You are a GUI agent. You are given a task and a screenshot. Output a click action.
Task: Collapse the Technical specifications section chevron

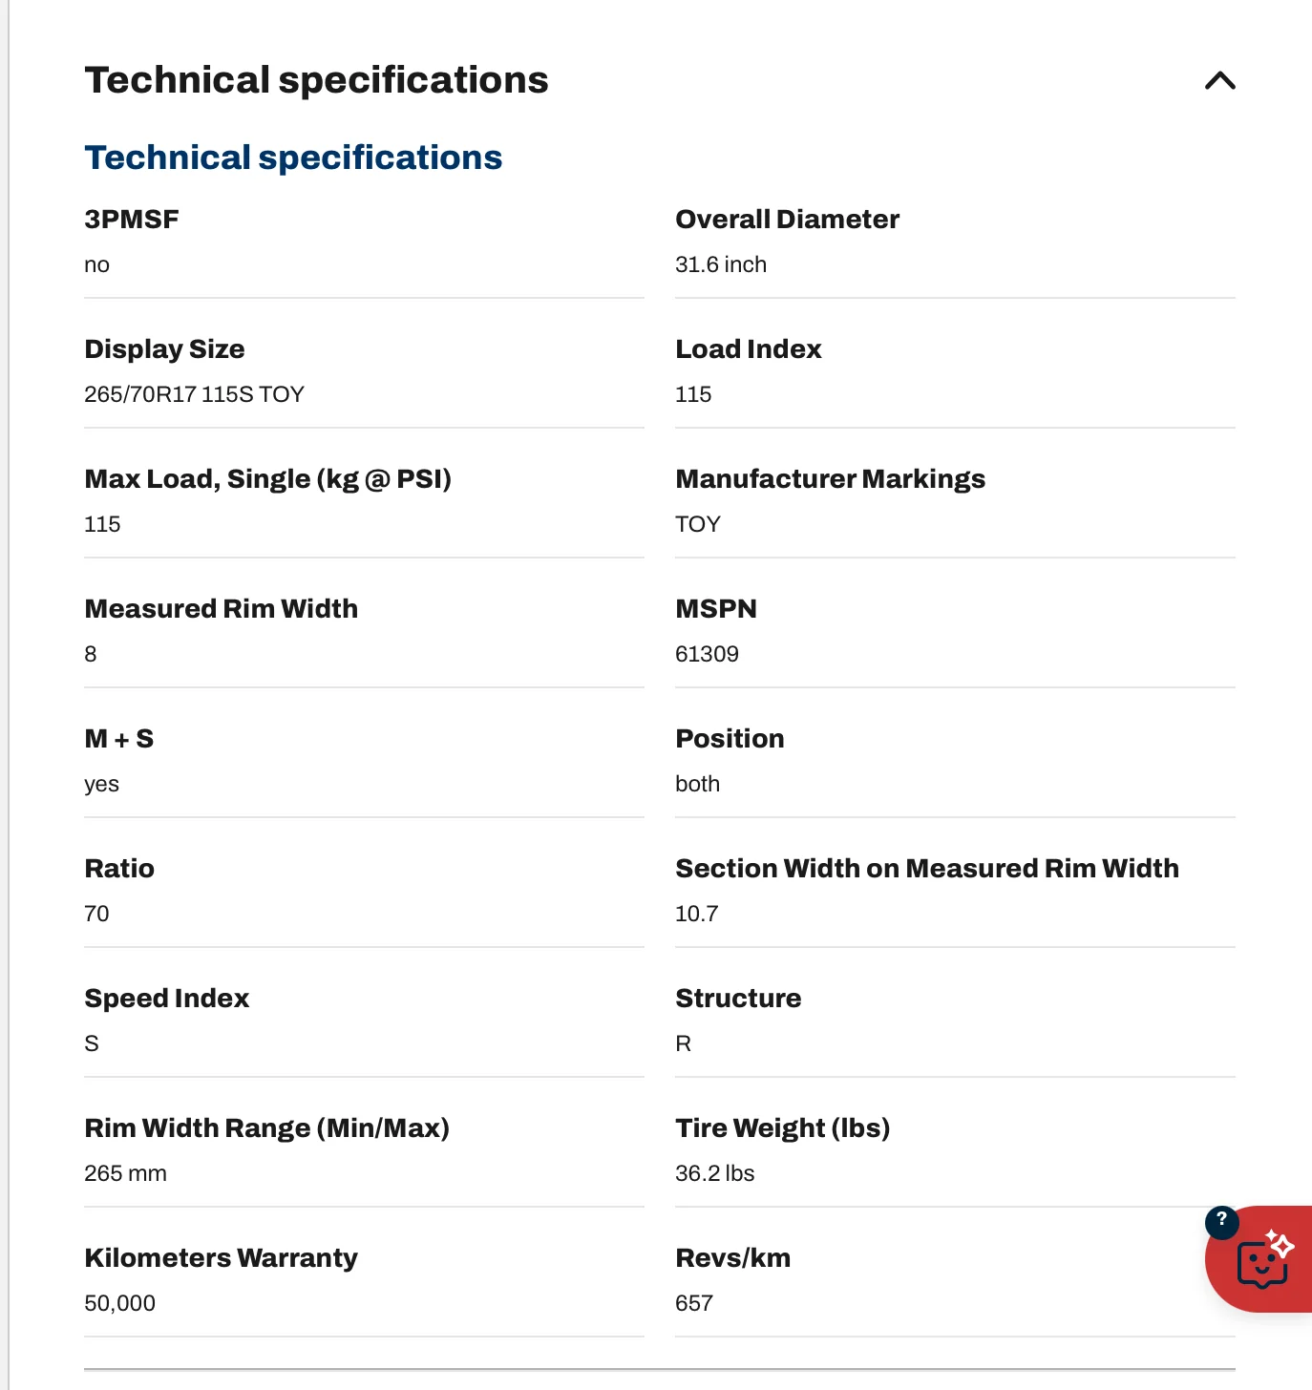(x=1219, y=81)
